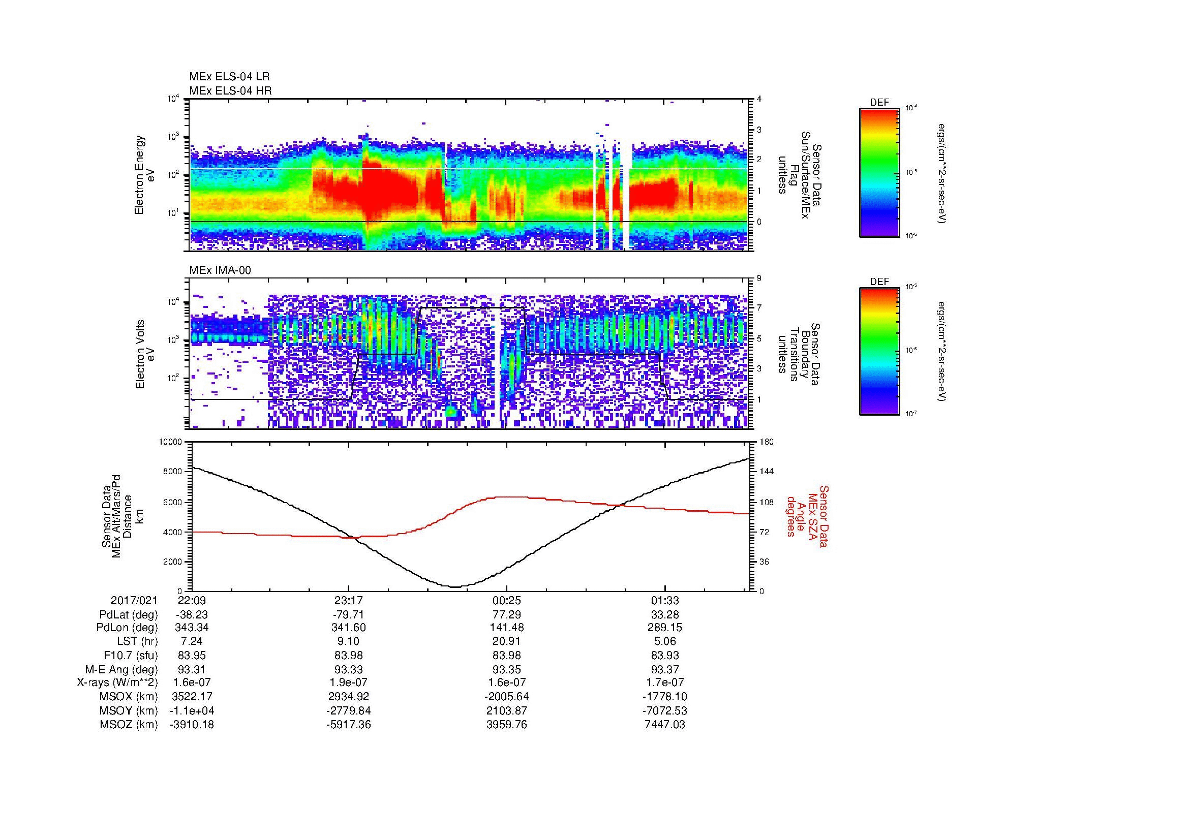Click the LST value '20.91'
The height and width of the screenshot is (840, 1189).
click(x=507, y=642)
